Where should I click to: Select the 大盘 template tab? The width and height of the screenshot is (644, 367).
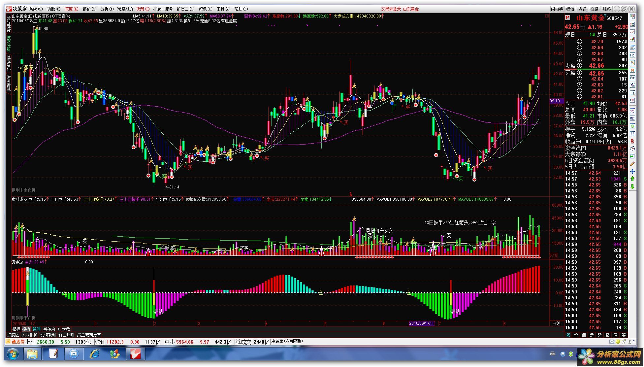tap(66, 329)
